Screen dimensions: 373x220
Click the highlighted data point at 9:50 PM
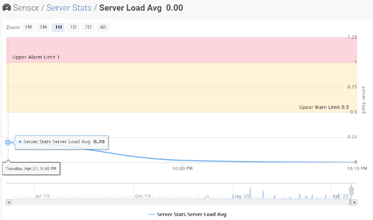coord(8,142)
